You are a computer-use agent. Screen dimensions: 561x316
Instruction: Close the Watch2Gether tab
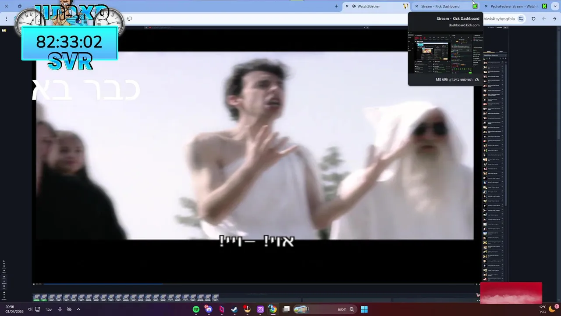pyautogui.click(x=347, y=6)
